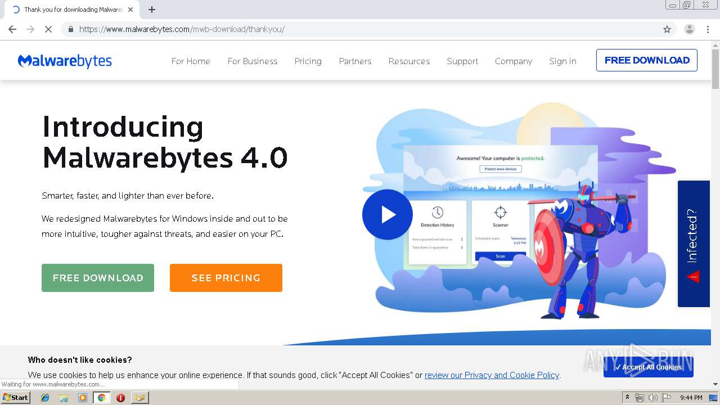The image size is (720, 405).
Task: Open the Opera taskbar icon
Action: (120, 398)
